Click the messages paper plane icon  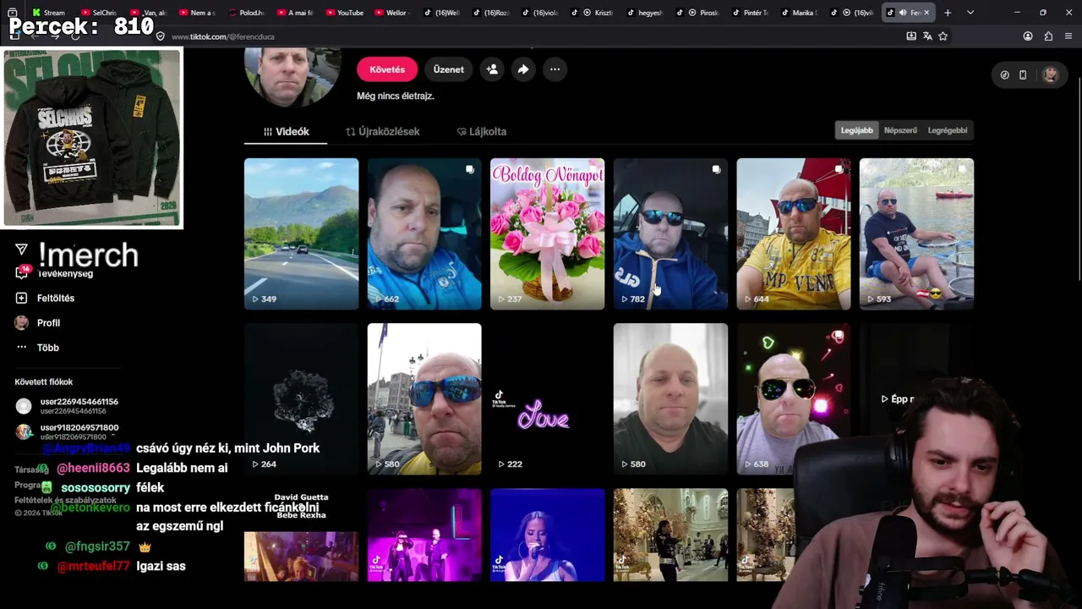pyautogui.click(x=21, y=249)
